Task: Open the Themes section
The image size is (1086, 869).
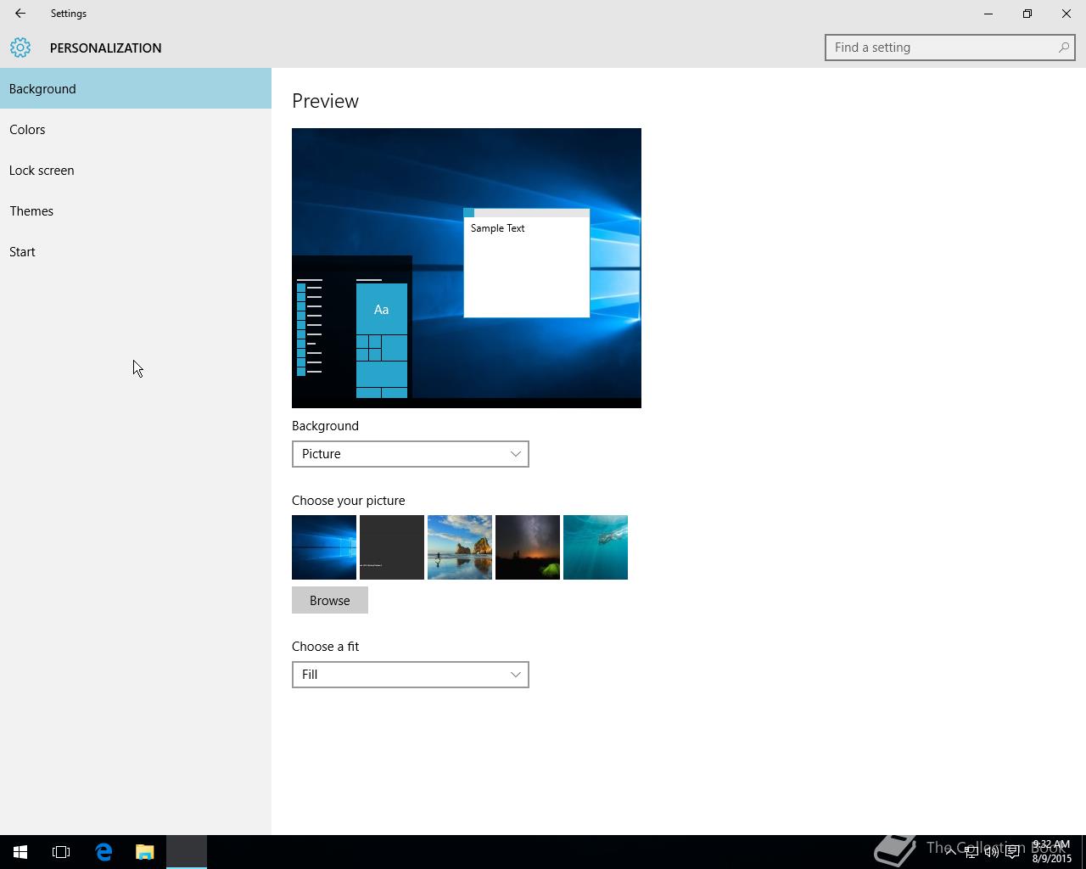Action: (x=136, y=210)
